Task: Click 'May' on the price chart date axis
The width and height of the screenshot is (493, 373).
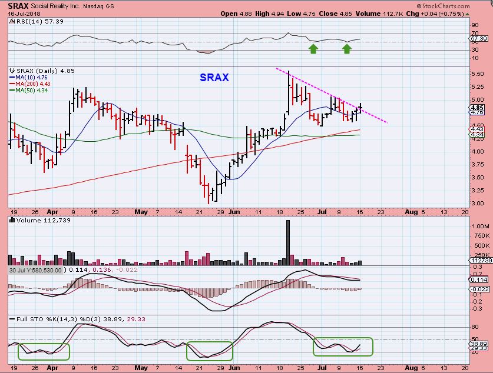Action: coord(141,212)
